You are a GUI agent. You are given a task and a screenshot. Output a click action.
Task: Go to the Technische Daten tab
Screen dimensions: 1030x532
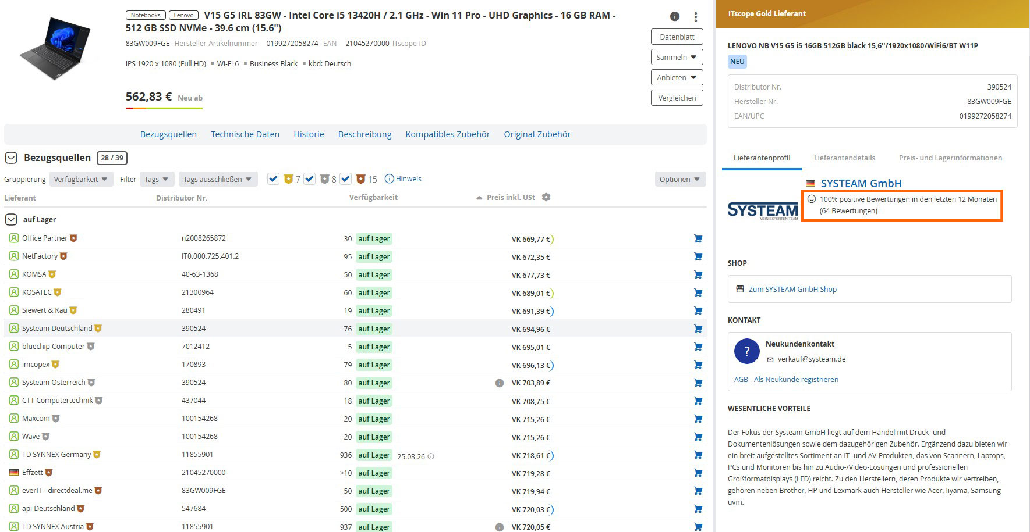245,134
